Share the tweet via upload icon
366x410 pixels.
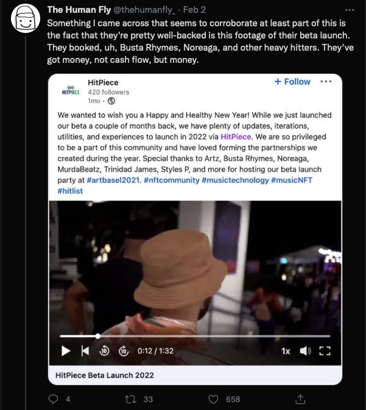(x=300, y=399)
